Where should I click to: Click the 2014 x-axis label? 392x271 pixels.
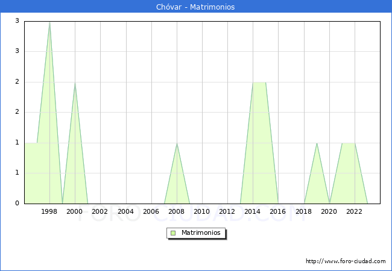[252, 211]
